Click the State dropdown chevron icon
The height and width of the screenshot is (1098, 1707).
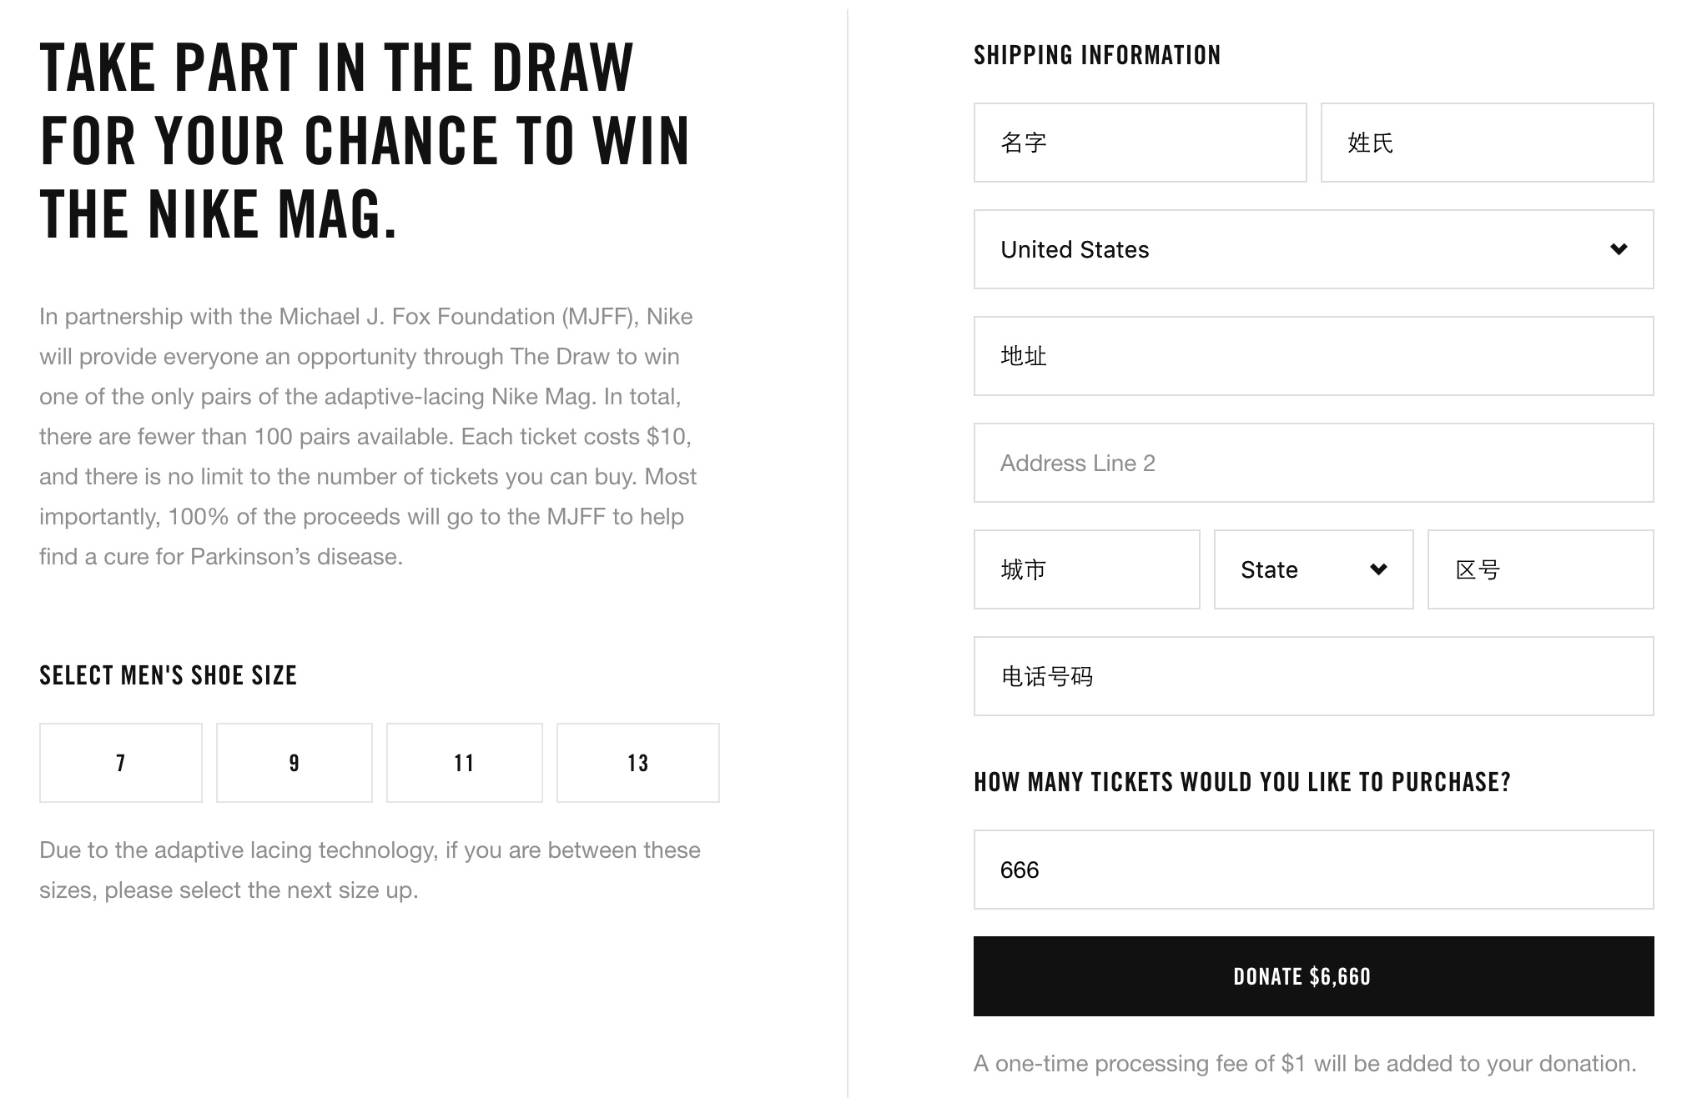(1378, 569)
